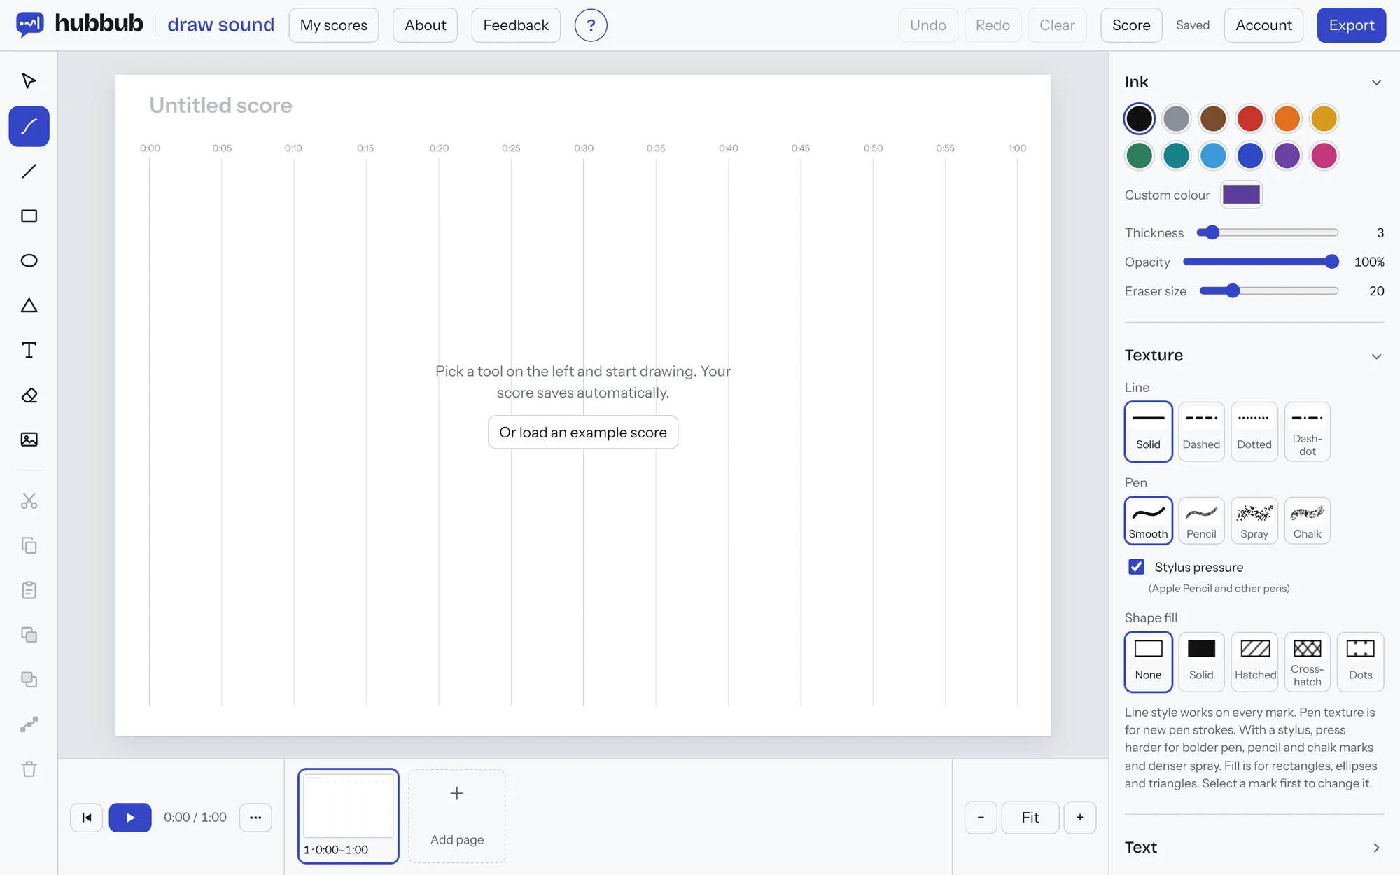Image resolution: width=1400 pixels, height=875 pixels.
Task: Load an example score
Action: click(583, 433)
